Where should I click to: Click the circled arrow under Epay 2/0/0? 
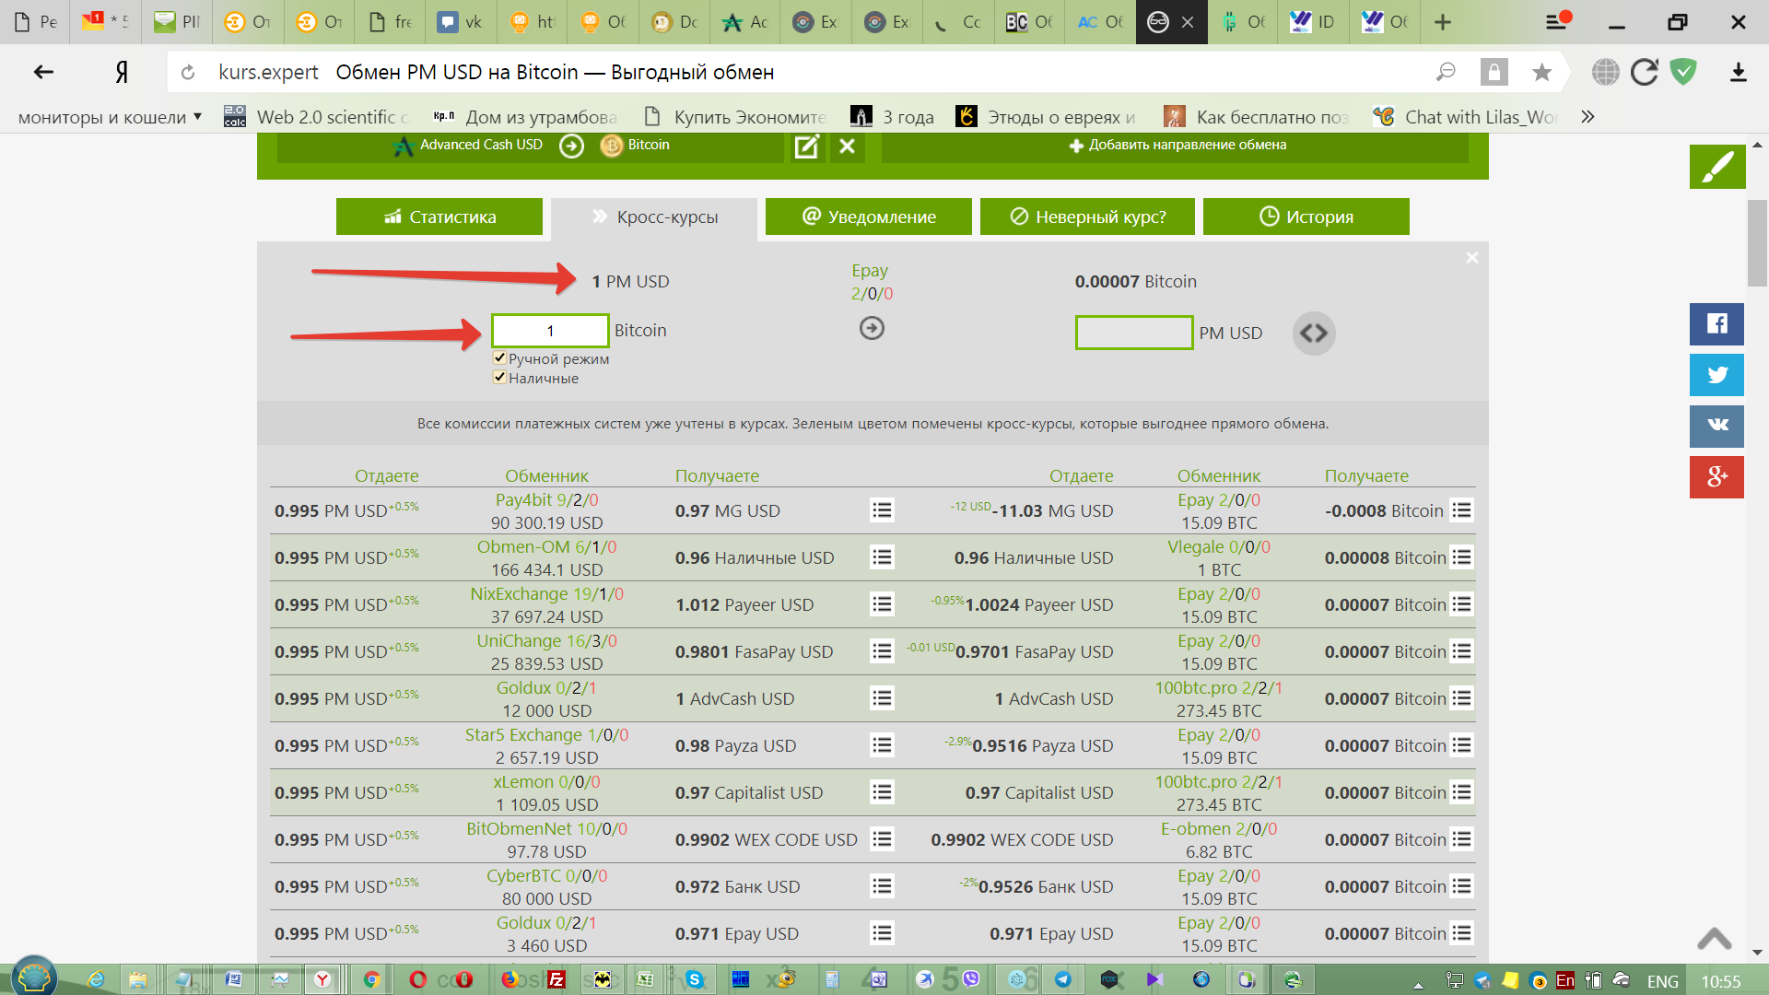coord(872,328)
